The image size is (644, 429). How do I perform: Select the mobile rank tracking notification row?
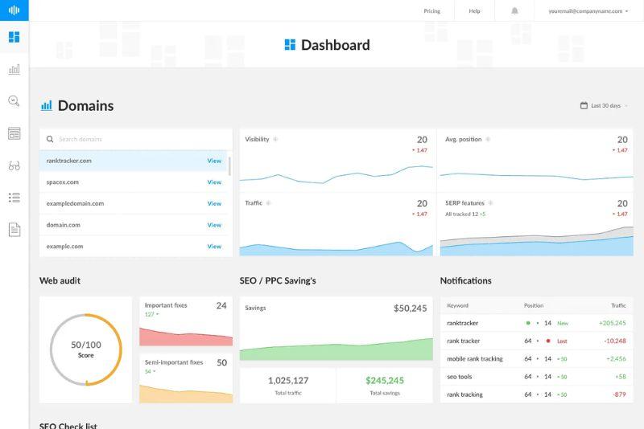tap(536, 359)
